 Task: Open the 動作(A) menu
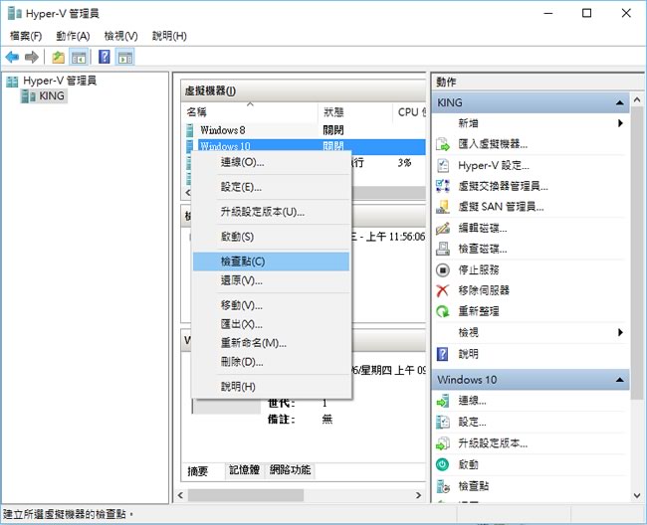[x=73, y=36]
